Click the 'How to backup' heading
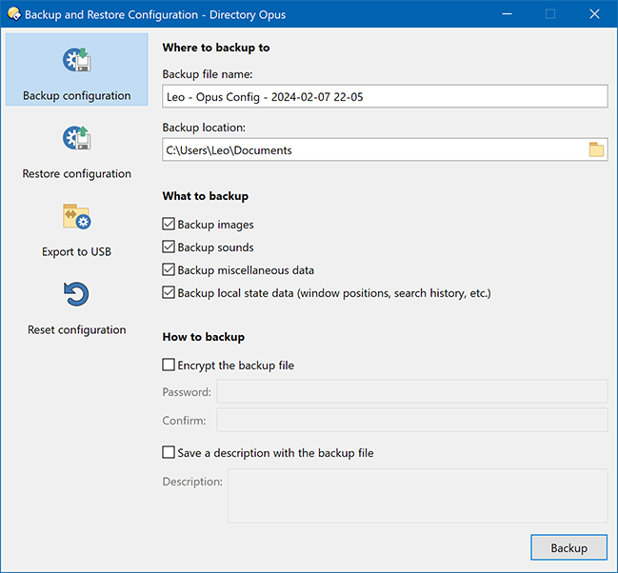The image size is (618, 573). click(204, 337)
